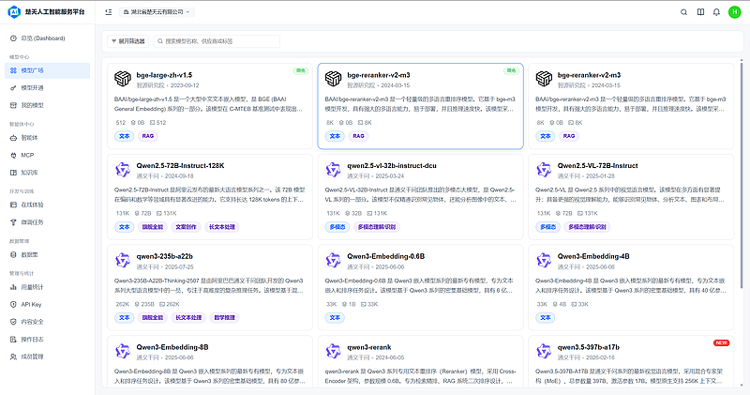Image resolution: width=750 pixels, height=395 pixels.
Task: Click the platform AI logo at top left
Action: coord(14,12)
